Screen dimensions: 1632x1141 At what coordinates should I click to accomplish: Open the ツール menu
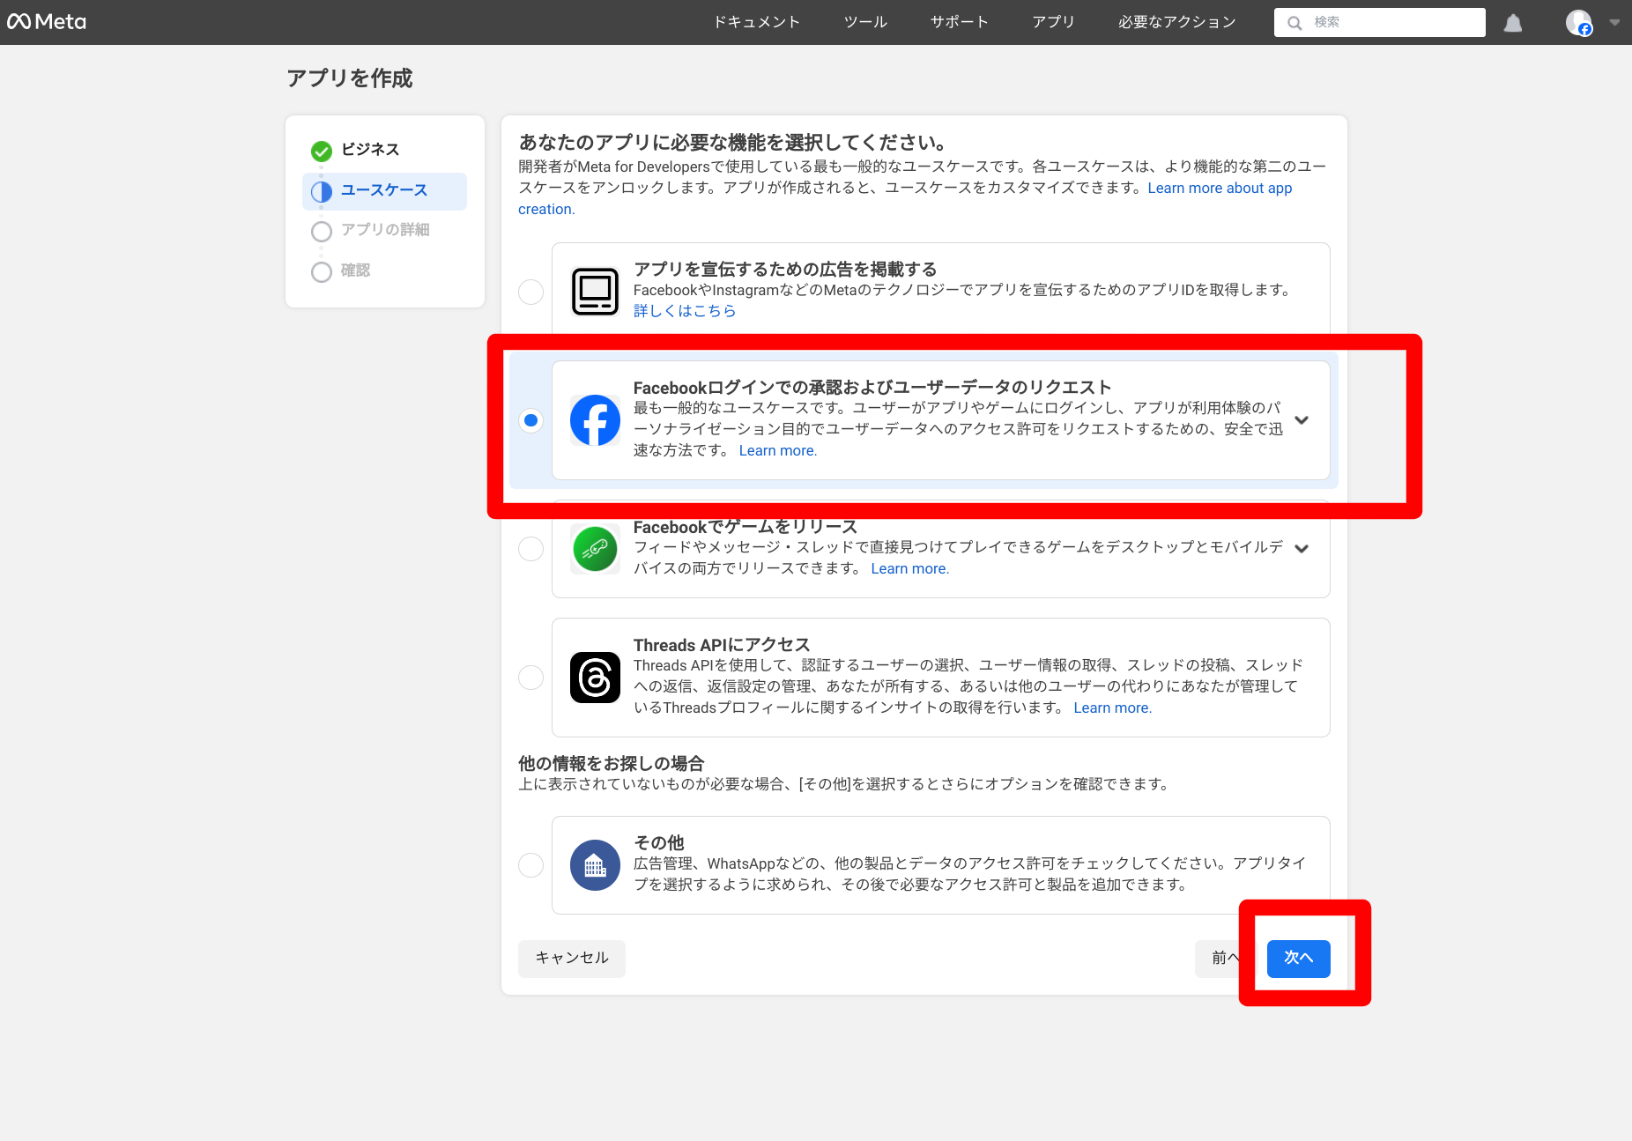coord(865,22)
